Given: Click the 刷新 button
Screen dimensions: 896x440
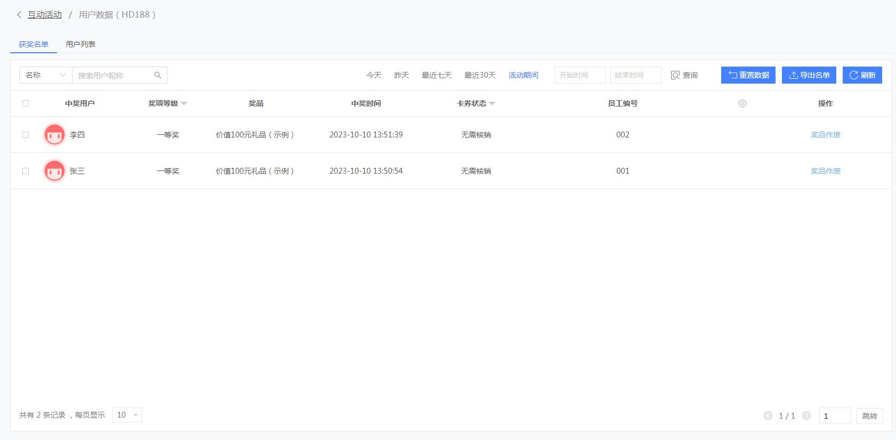Looking at the screenshot, I should click(862, 75).
